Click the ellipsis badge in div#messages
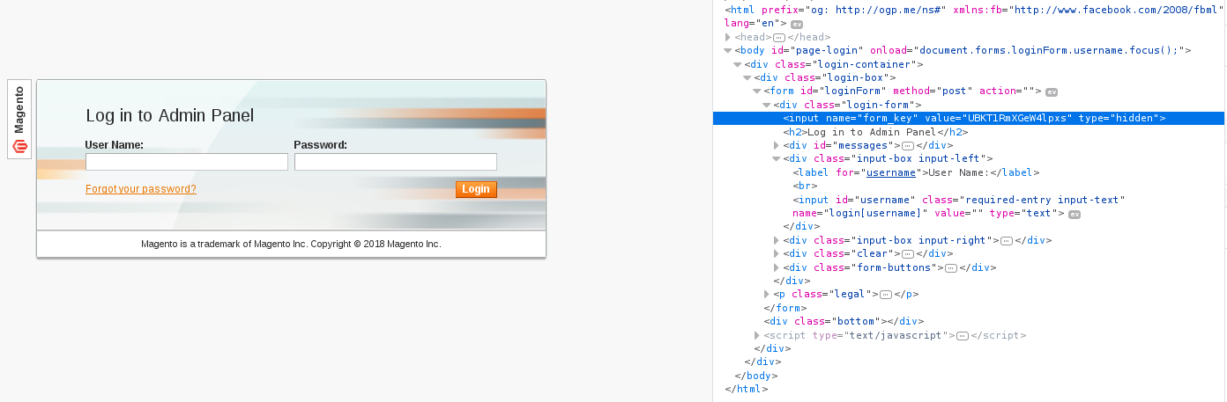This screenshot has height=402, width=1227. (x=908, y=145)
